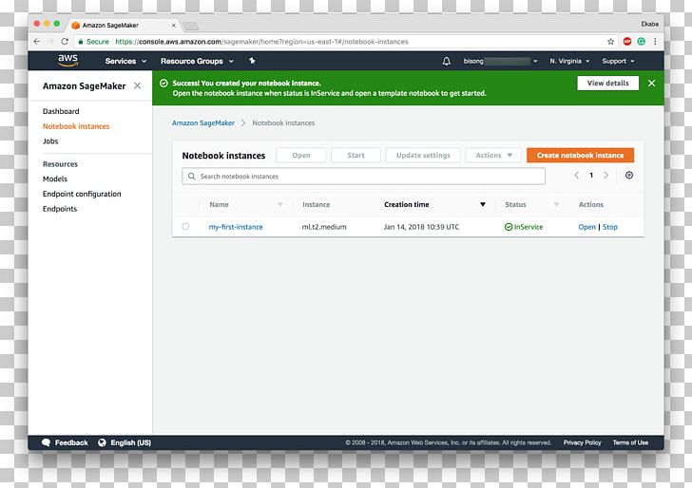Image resolution: width=692 pixels, height=488 pixels.
Task: Click the pin shortcut icon in navbar
Action: [x=252, y=61]
